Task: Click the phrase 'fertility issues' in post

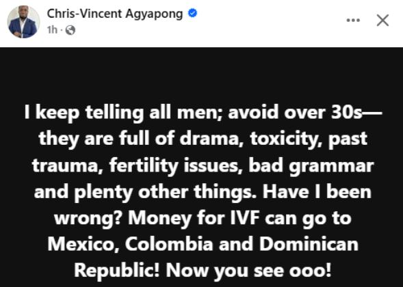Action: 176,165
